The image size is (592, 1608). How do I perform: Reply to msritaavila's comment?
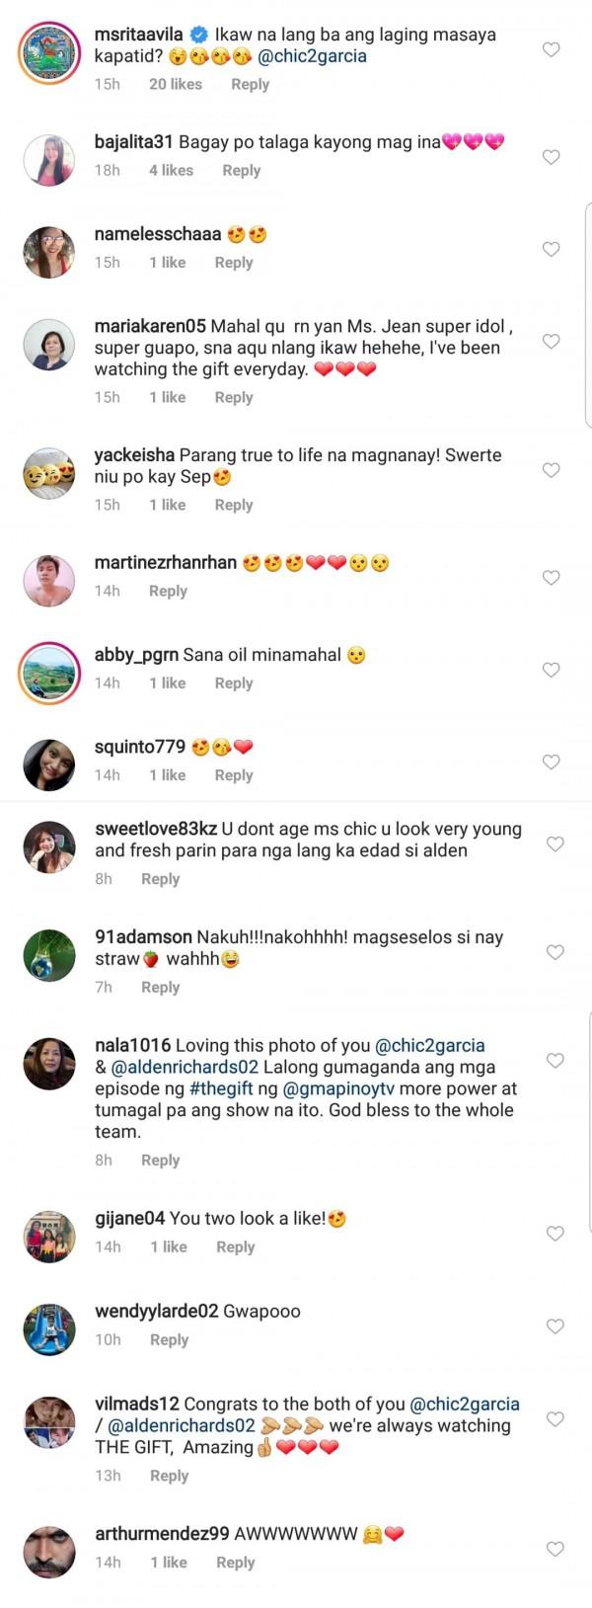point(250,85)
